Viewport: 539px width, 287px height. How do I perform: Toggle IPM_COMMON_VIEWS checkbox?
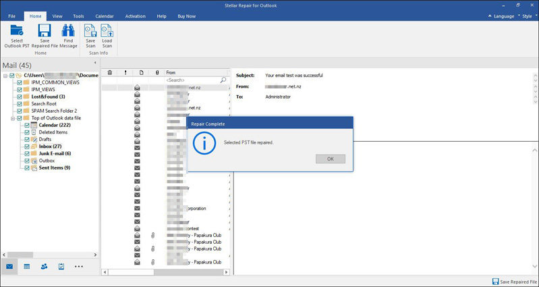pos(20,82)
